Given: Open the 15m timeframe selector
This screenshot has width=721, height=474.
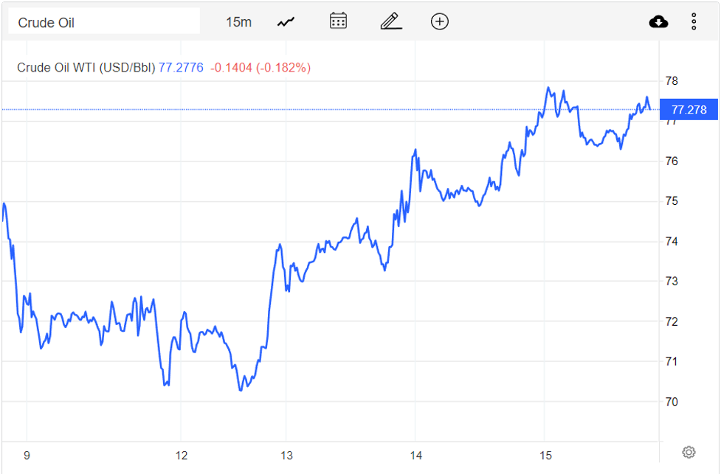Looking at the screenshot, I should (240, 21).
